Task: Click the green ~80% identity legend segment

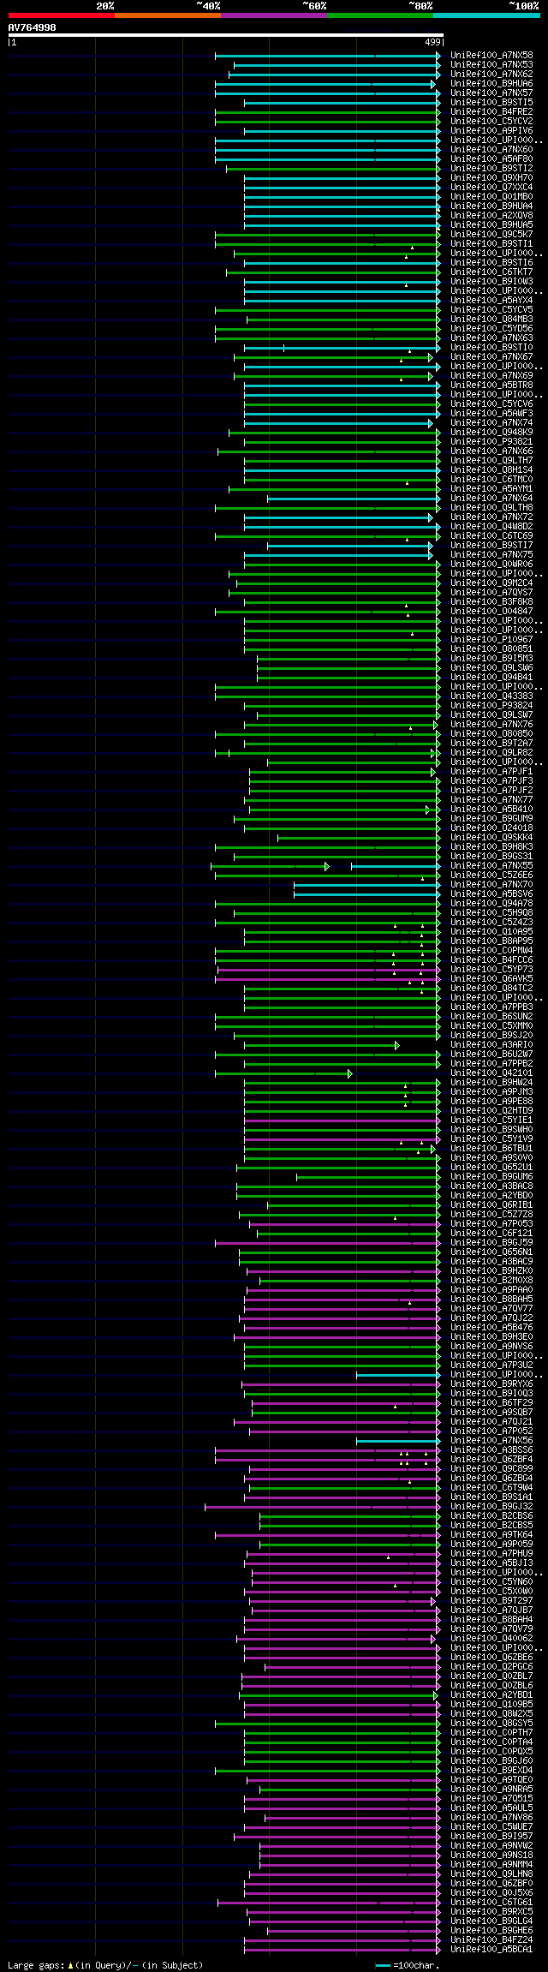Action: point(379,15)
